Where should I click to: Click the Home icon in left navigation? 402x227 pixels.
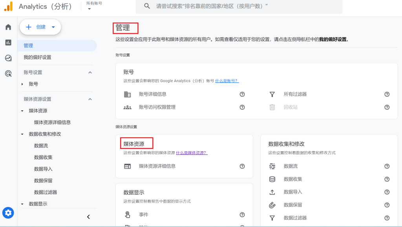8,27
